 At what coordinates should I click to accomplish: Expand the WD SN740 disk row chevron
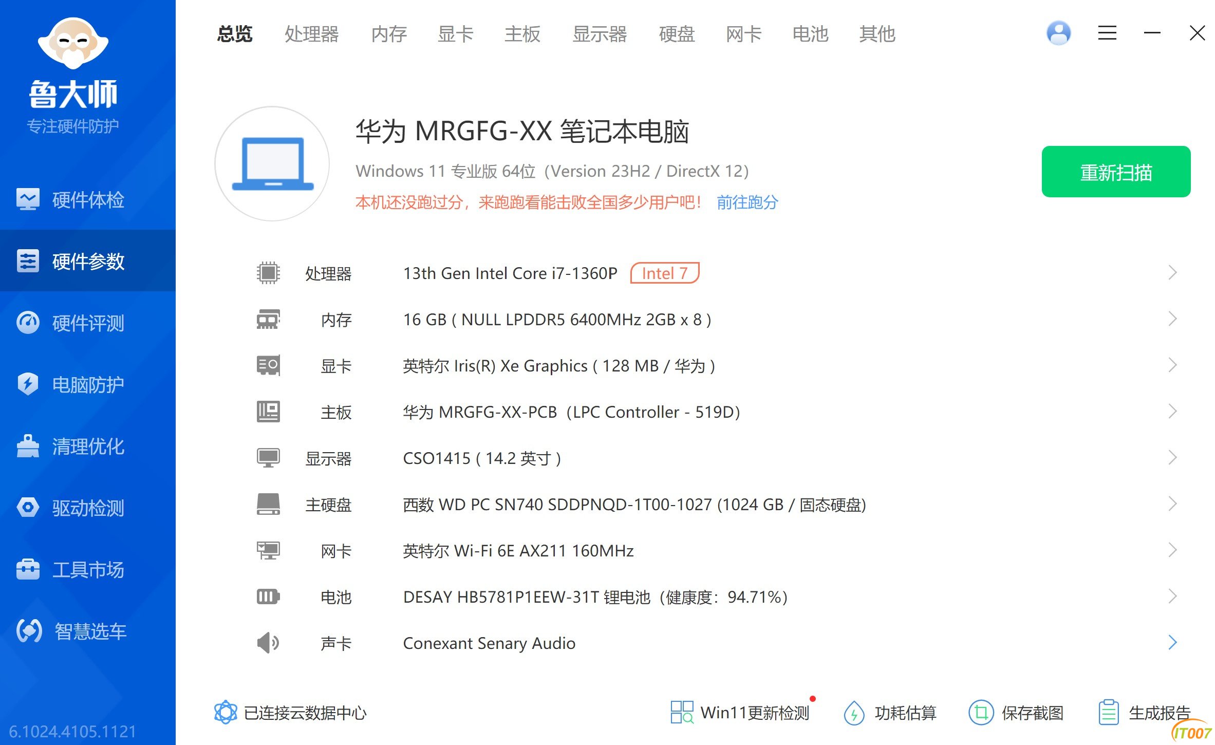click(1172, 504)
